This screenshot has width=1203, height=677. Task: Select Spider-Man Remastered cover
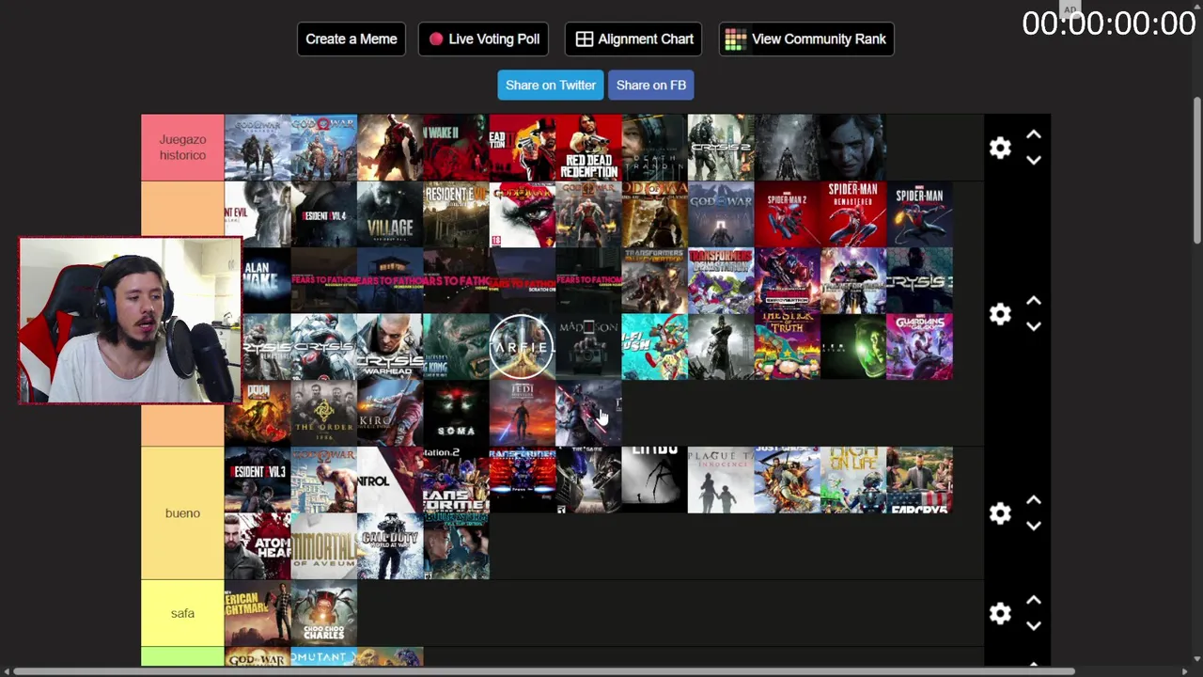pyautogui.click(x=853, y=214)
